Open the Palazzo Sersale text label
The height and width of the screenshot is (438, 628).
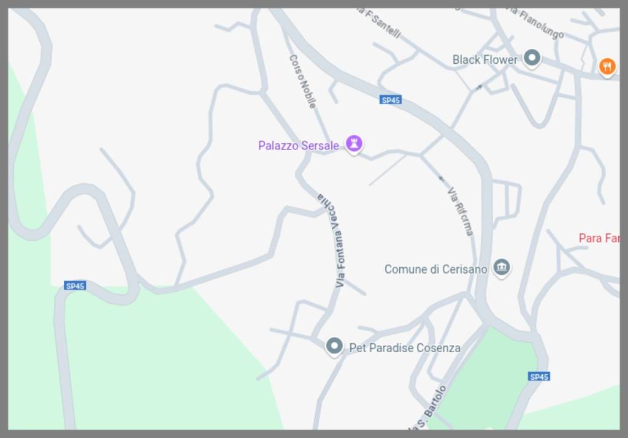tap(299, 146)
